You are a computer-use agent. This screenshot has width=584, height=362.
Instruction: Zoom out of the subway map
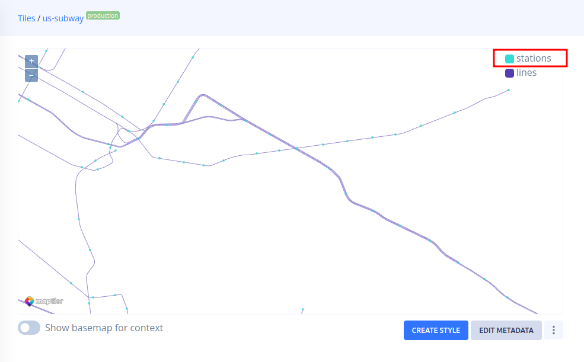tap(31, 75)
